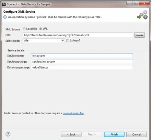
Task: Go Back to previous step
Action: pyautogui.click(x=71, y=135)
